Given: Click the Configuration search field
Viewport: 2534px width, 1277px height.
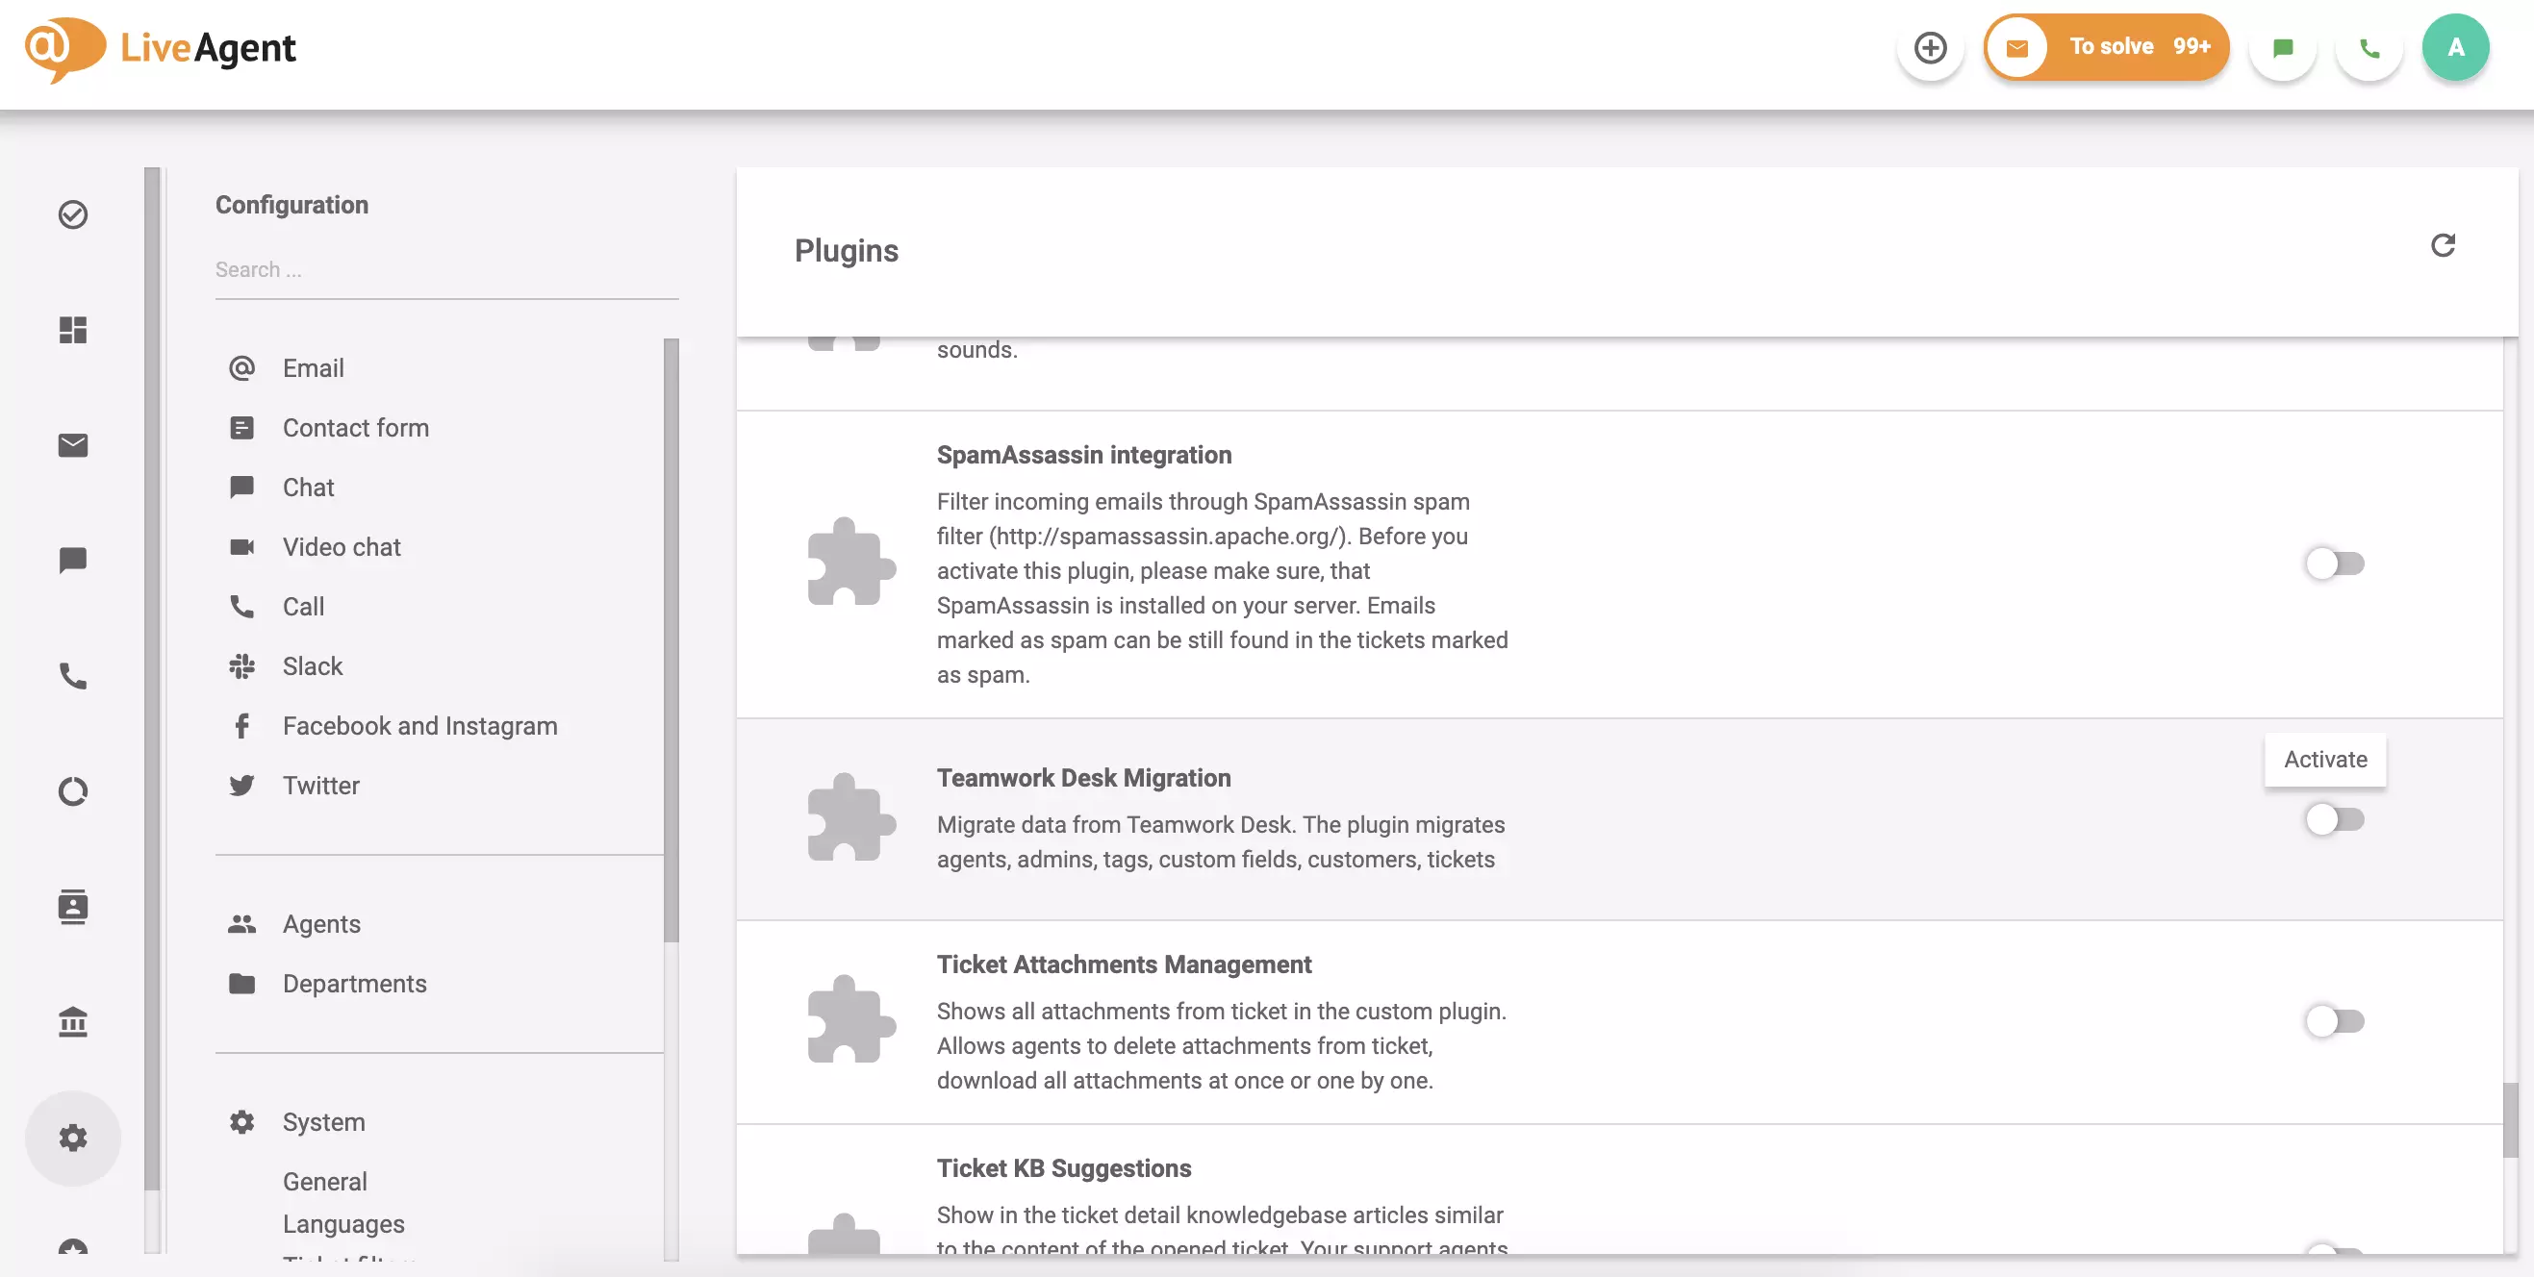Looking at the screenshot, I should [x=445, y=269].
